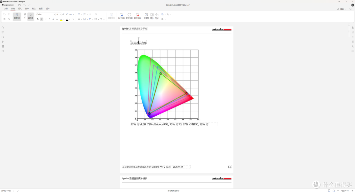Activate the Select arrow tool
Viewport: 355px width, 192px height.
point(31,16)
